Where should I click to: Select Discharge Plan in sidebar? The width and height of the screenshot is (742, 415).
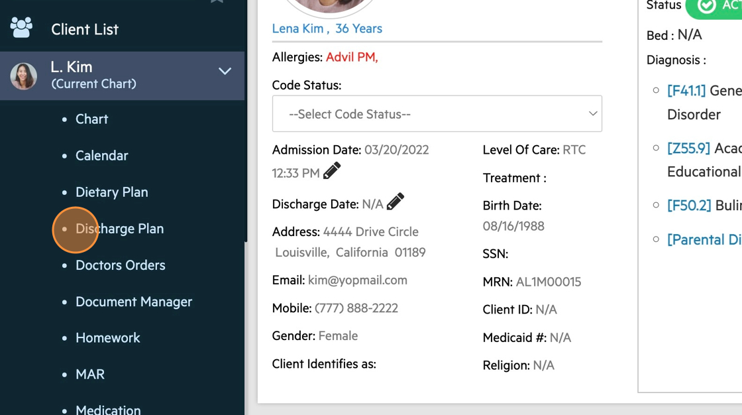[x=119, y=229]
